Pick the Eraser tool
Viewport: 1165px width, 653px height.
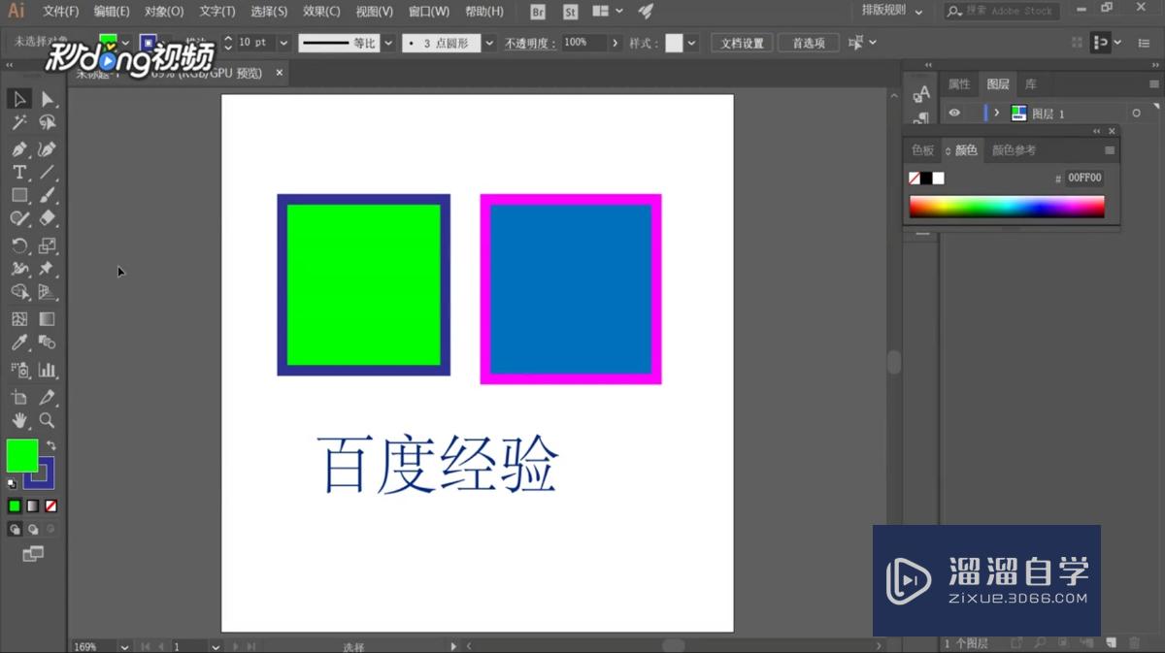point(48,218)
